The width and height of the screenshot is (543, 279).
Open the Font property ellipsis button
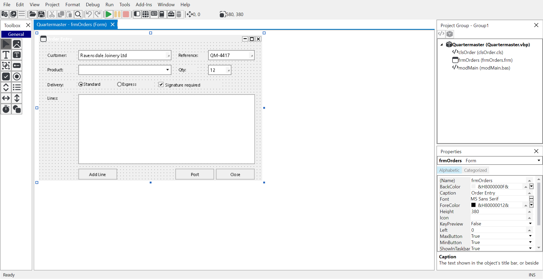coord(531,199)
